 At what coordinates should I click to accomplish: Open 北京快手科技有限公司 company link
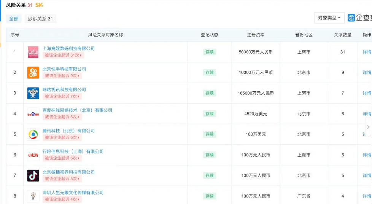tap(64, 69)
